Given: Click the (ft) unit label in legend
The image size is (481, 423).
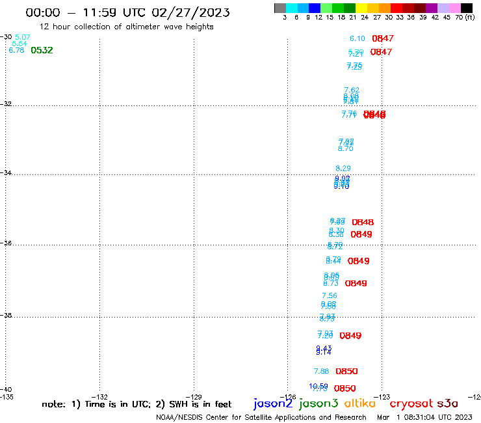Looking at the screenshot, I should tap(470, 17).
